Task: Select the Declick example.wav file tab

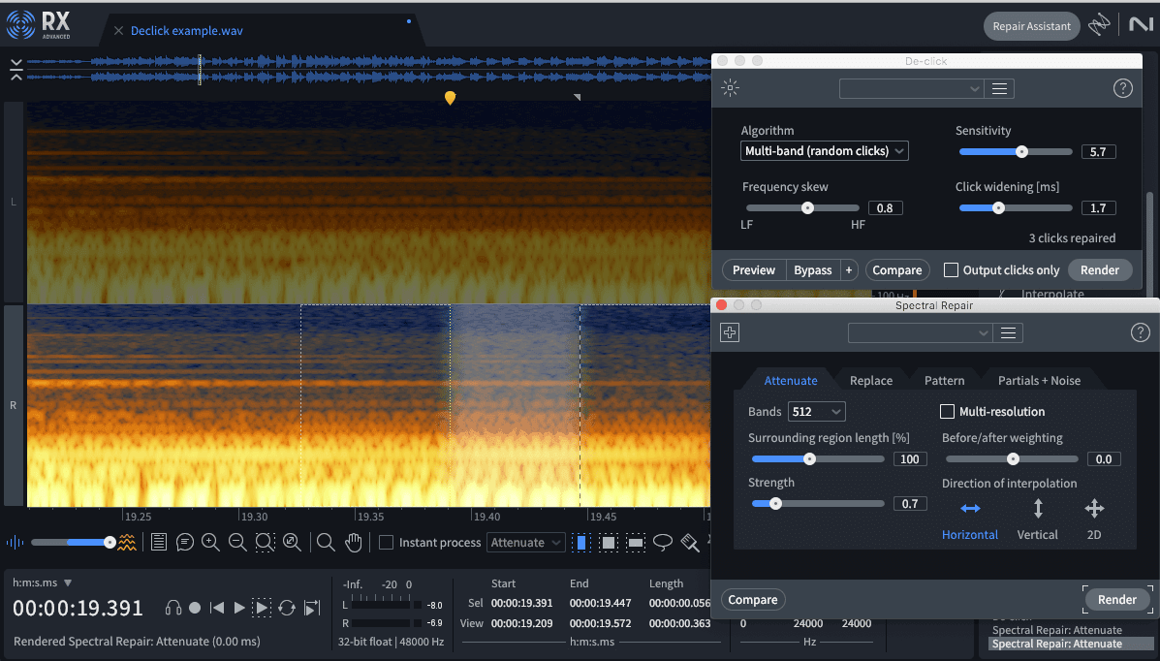Action: pyautogui.click(x=186, y=30)
